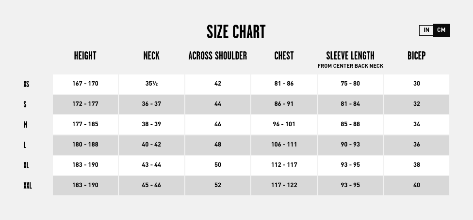Select the L size row label

coord(25,145)
